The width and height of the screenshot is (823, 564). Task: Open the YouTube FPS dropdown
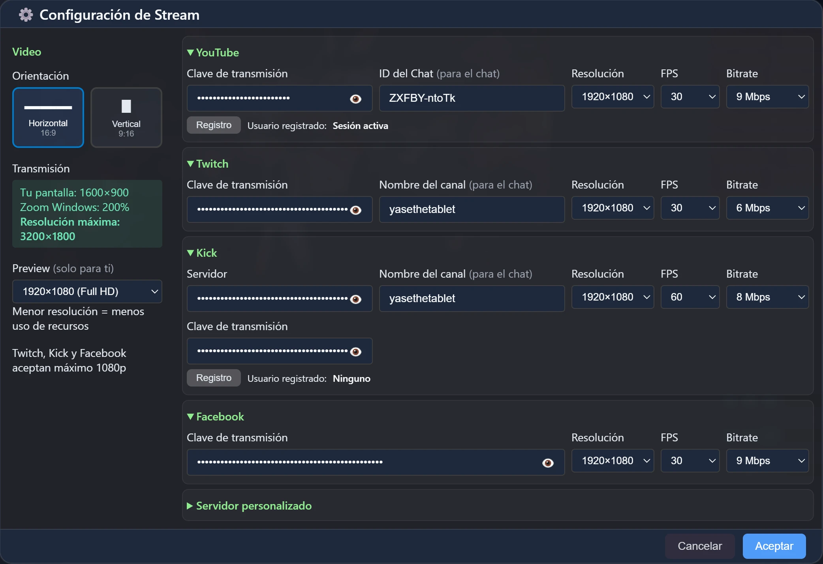click(690, 97)
